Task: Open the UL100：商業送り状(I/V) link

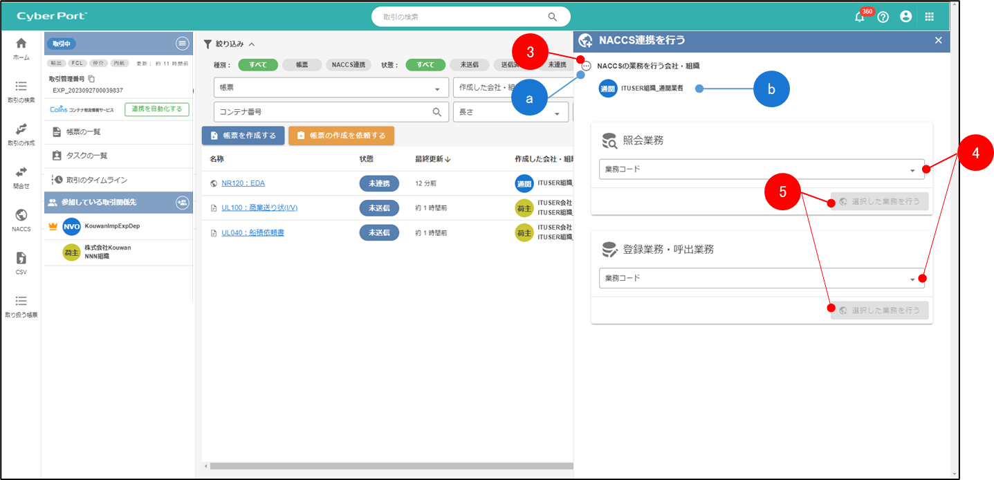Action: 259,207
